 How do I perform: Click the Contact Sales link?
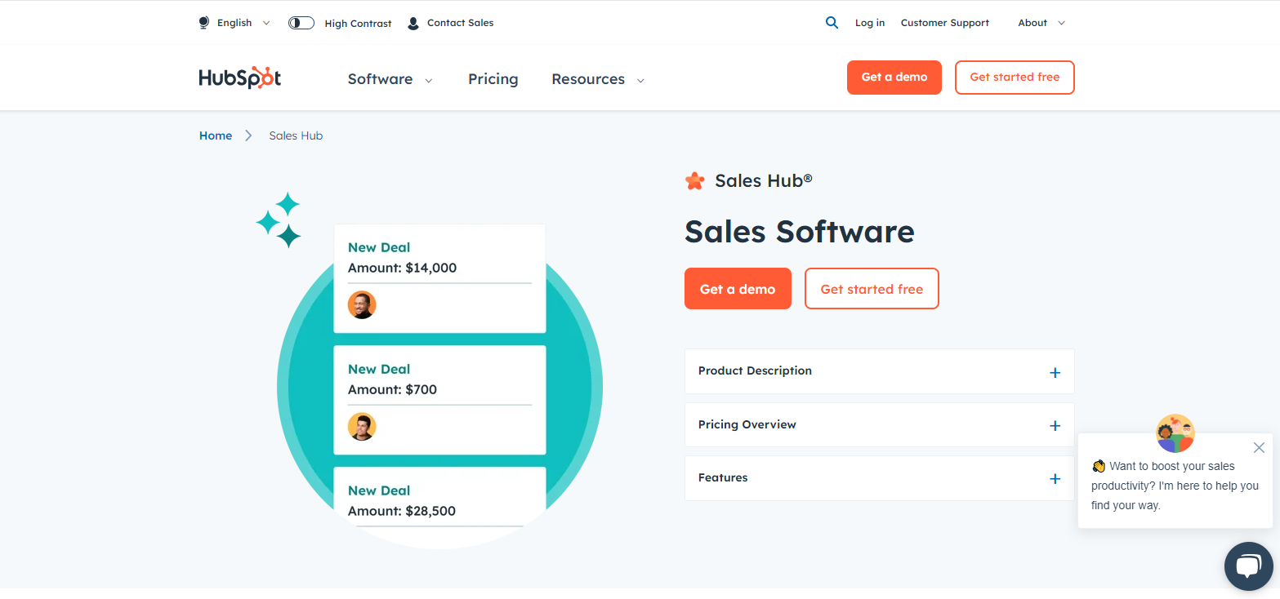pos(461,23)
